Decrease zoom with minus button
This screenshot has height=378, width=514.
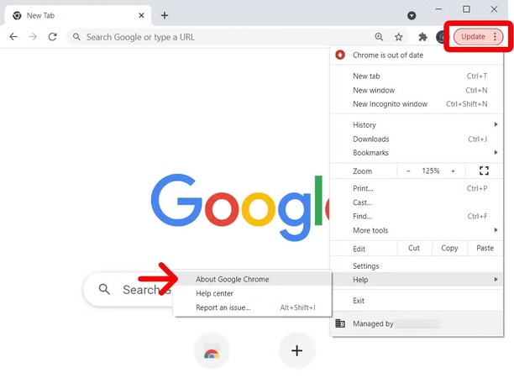click(409, 171)
